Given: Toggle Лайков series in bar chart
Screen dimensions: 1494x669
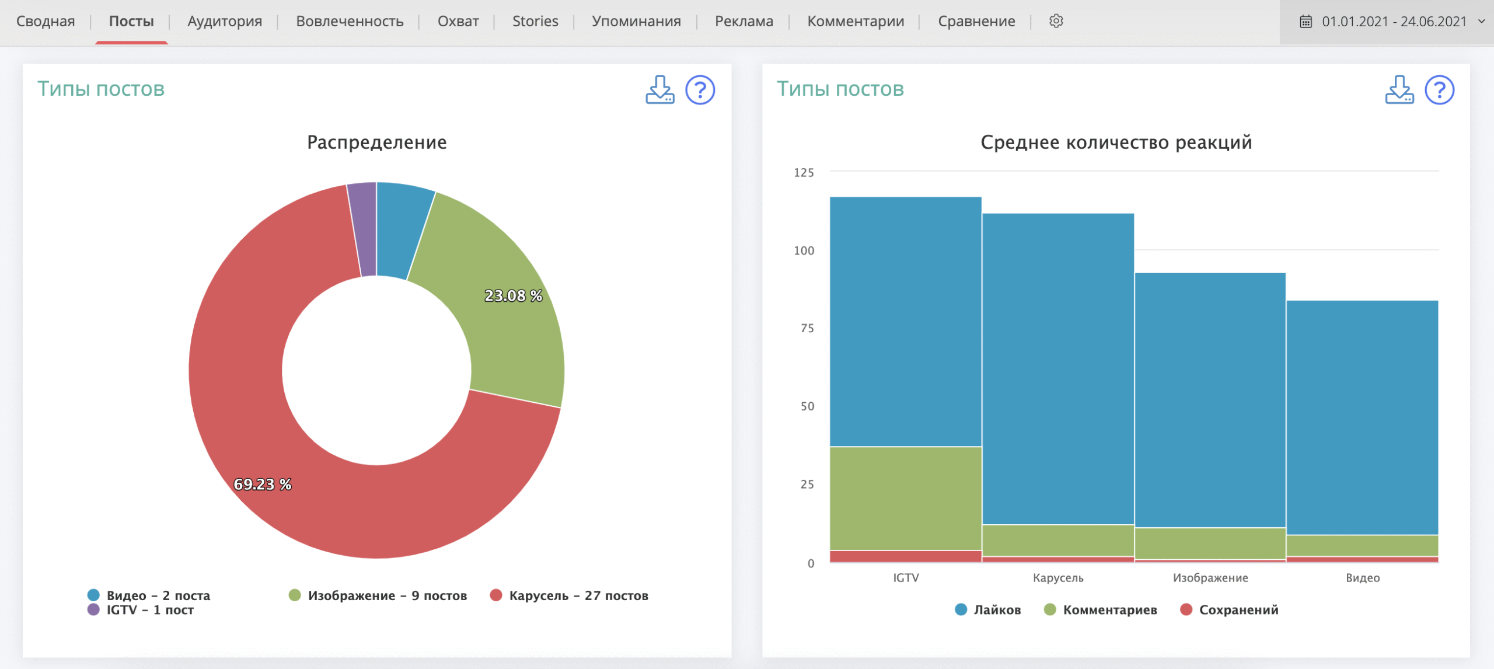Looking at the screenshot, I should coord(996,610).
